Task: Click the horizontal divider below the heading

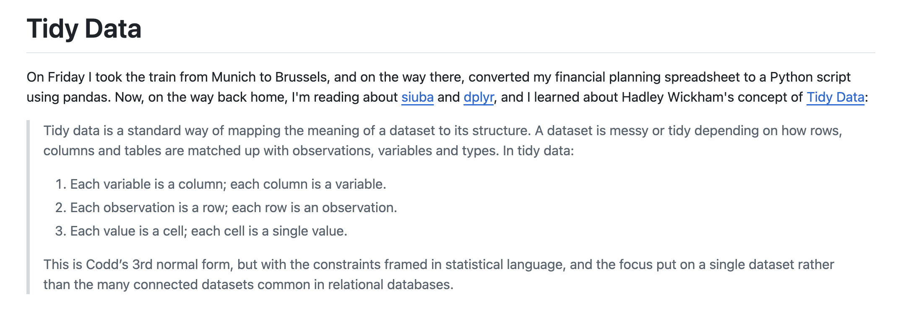Action: pos(450,53)
